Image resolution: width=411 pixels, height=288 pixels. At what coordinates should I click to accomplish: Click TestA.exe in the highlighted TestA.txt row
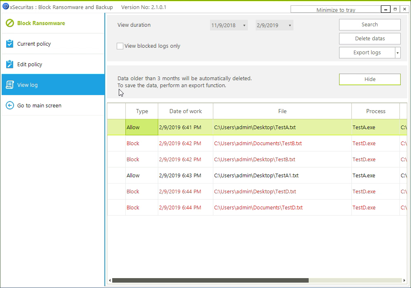pos(376,127)
